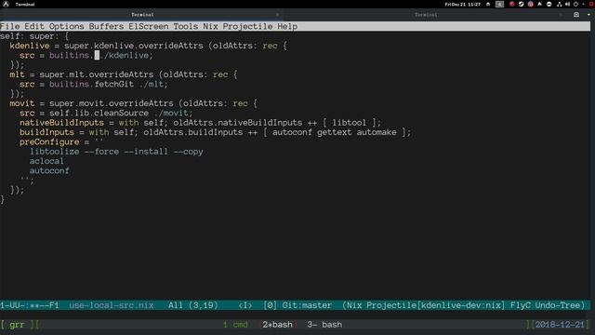Screen dimensions: 595x335
Task: Click buffer name use-local-src.nix in mode line
Action: 112,305
